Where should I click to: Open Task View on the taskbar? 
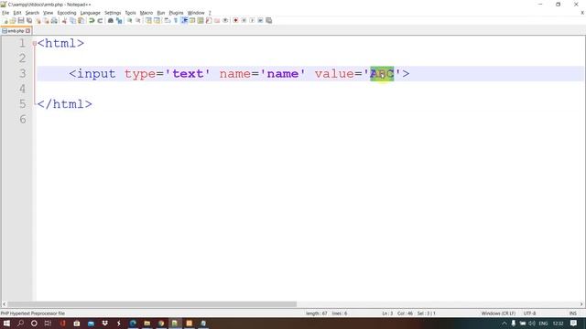click(x=48, y=323)
